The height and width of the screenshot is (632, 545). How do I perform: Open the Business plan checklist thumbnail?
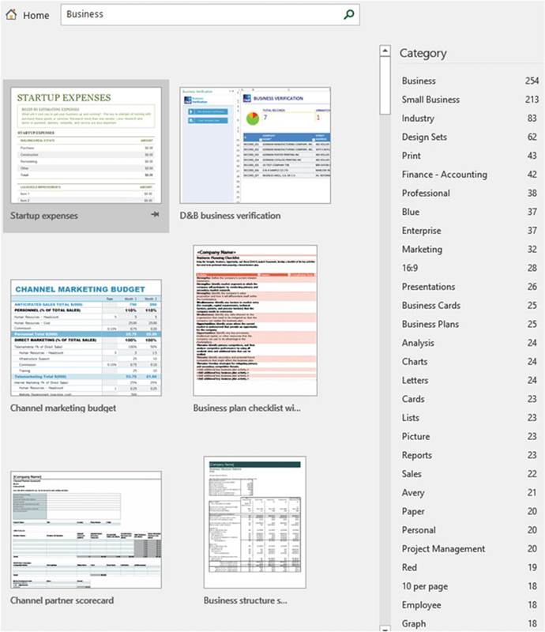click(255, 320)
